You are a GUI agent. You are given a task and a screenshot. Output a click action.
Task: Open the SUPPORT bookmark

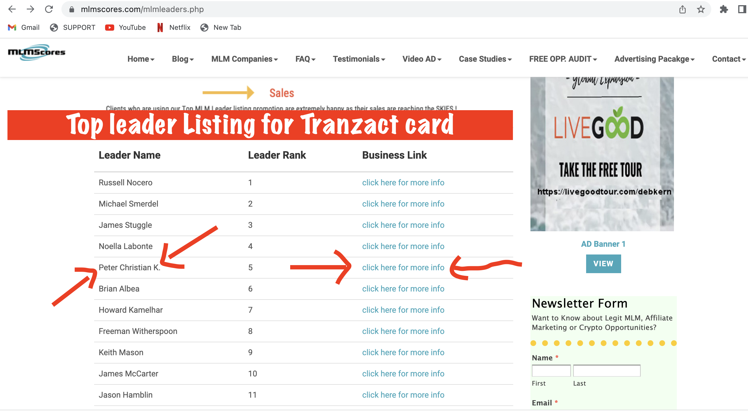(73, 28)
